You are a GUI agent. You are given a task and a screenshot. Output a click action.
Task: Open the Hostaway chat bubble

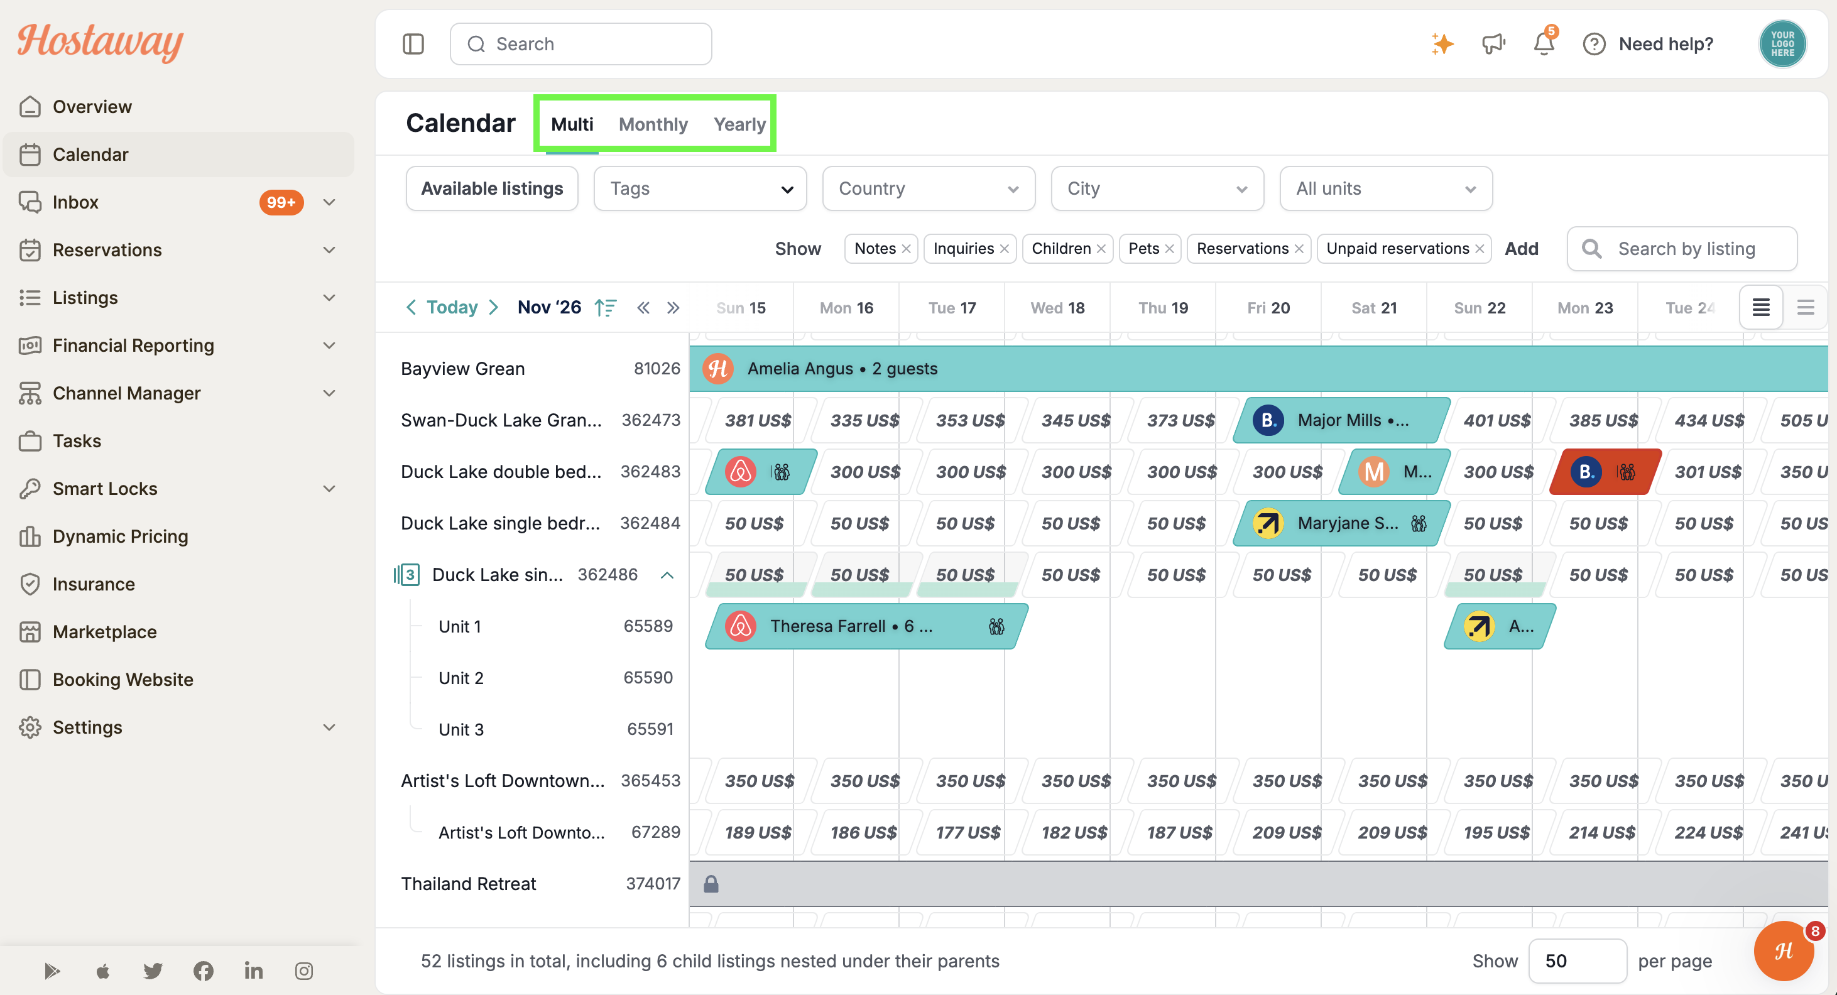point(1784,951)
